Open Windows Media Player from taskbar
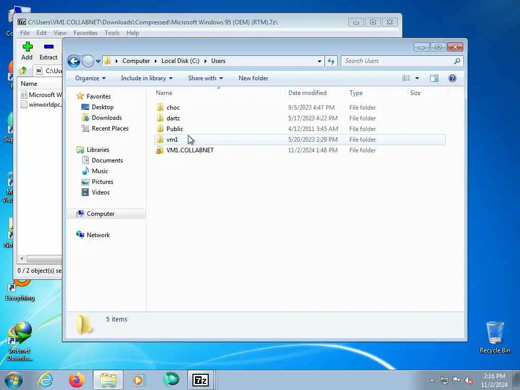The height and width of the screenshot is (390, 520). tap(138, 380)
